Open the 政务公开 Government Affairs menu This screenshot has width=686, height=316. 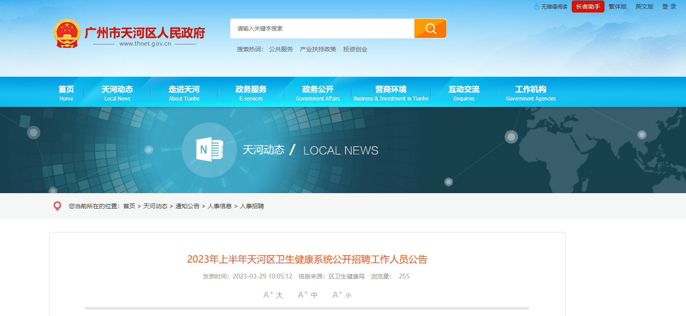coord(318,93)
